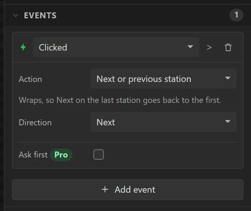The image size is (251, 211).
Task: Click the Add event button
Action: pos(128,190)
